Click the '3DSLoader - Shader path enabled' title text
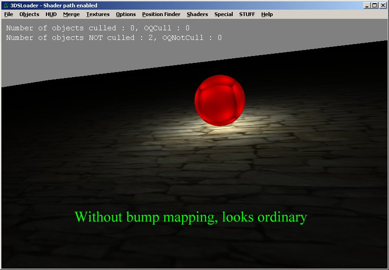Screen dimensions: 389x270 (54, 6)
